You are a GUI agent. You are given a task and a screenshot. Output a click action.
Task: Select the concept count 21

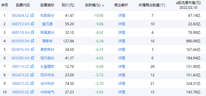point(152,84)
